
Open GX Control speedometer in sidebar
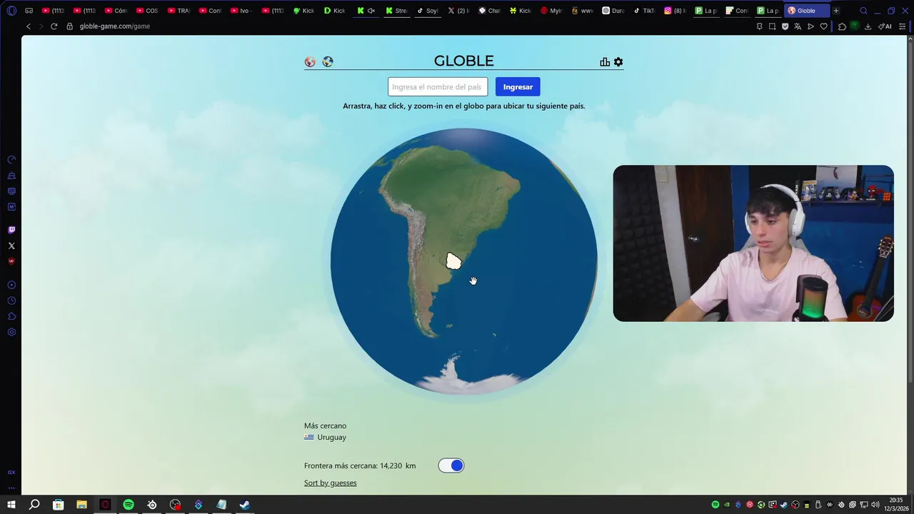[11, 160]
